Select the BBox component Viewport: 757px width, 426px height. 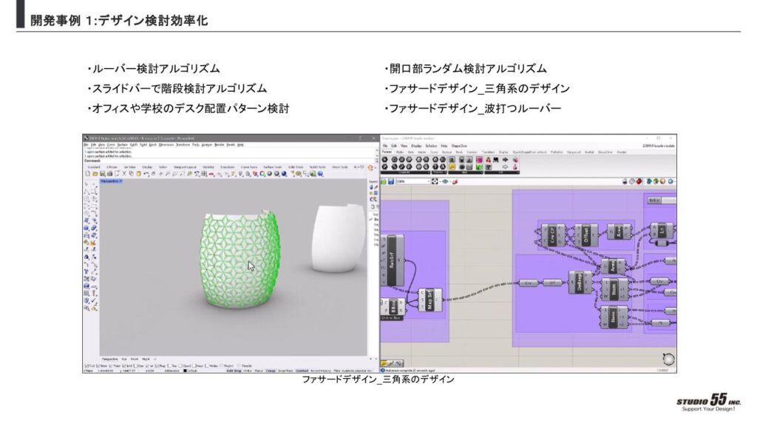click(395, 307)
